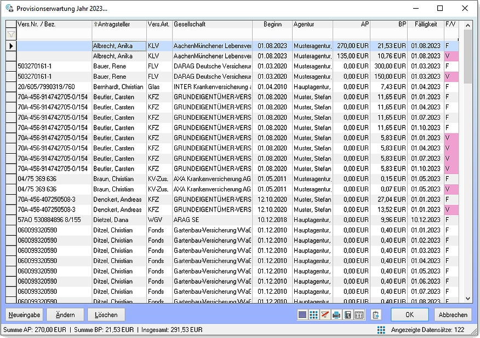This screenshot has width=480, height=338.
Task: Click the funnel icon in filter row
Action: click(11, 34)
